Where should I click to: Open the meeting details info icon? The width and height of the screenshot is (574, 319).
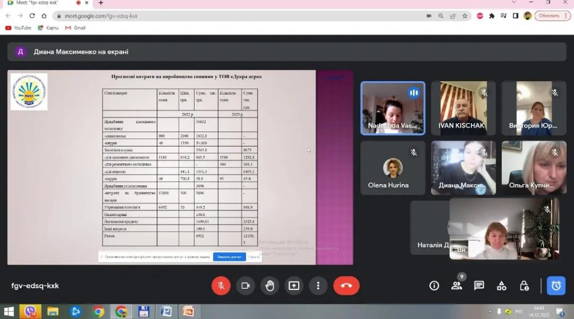pyautogui.click(x=434, y=285)
